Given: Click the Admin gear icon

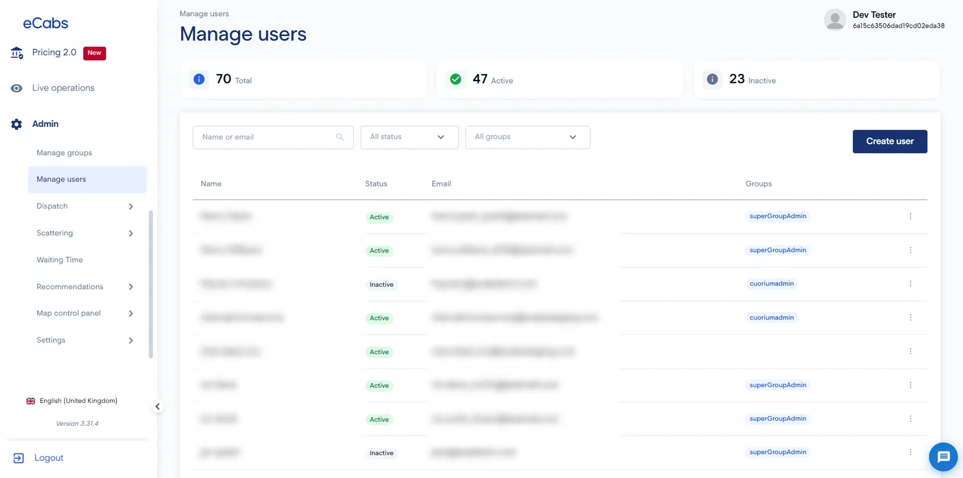Looking at the screenshot, I should point(17,124).
